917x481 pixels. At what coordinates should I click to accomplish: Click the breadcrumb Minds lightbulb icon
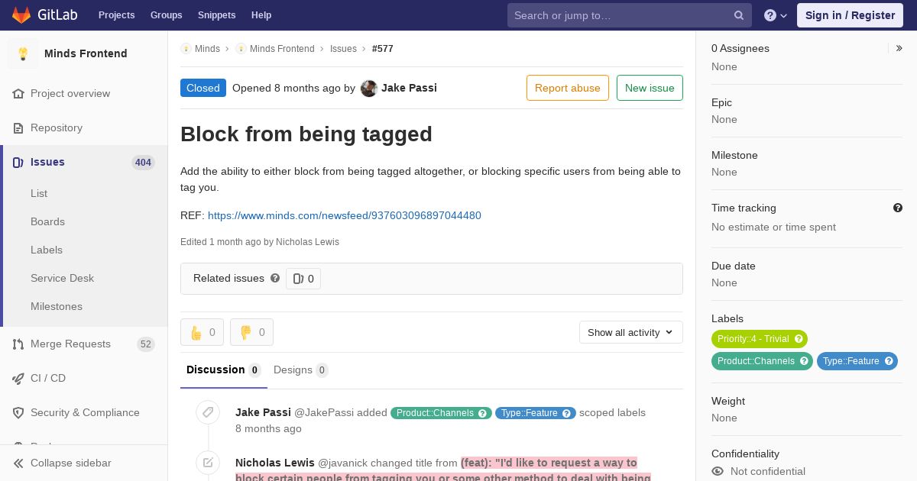coord(186,49)
